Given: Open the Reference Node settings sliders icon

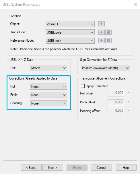Looking at the screenshot, I should [x=108, y=40].
